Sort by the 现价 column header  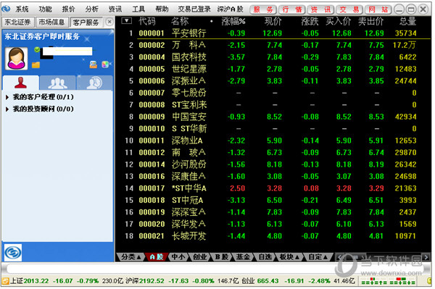(273, 21)
